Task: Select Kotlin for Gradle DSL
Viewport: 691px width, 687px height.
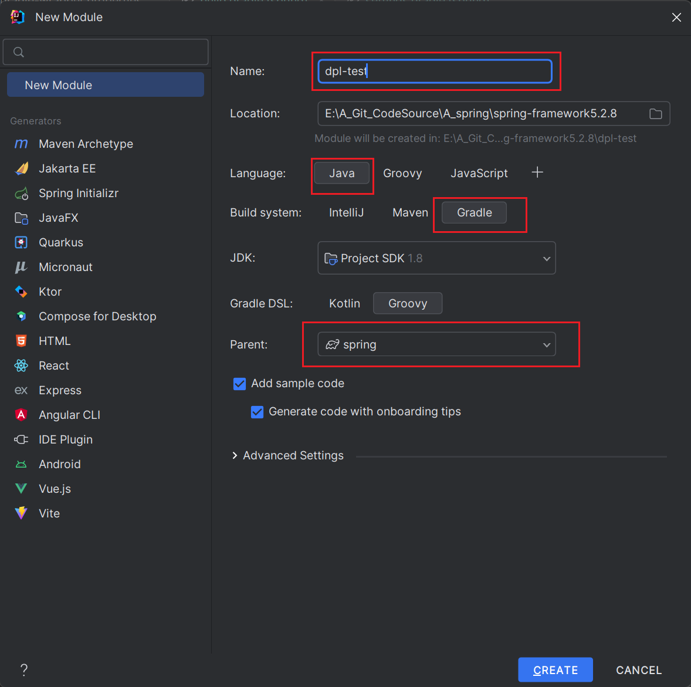Action: pyautogui.click(x=344, y=304)
